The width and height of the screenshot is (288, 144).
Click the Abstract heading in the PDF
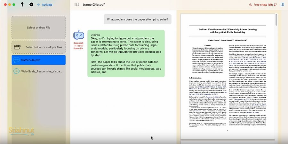point(208,45)
